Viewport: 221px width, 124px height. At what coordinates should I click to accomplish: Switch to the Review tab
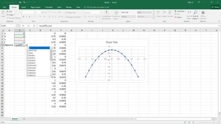tap(69, 7)
